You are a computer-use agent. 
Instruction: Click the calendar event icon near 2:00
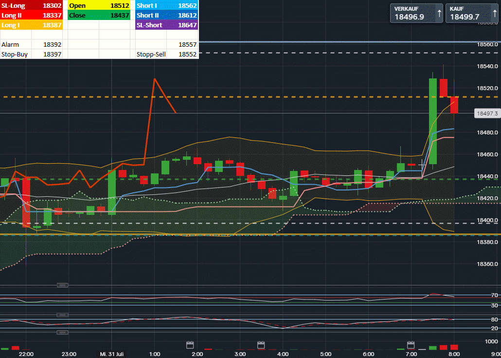(x=190, y=345)
